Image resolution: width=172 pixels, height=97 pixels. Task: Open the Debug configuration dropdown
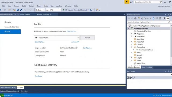click(44, 10)
